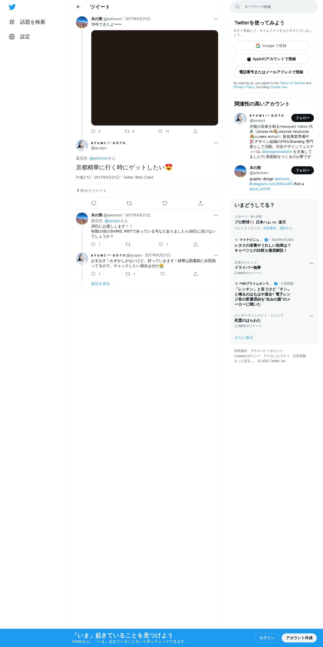This screenshot has width=323, height=647.
Task: Open more options for the ドライバー無事 trend
Action: tap(311, 263)
